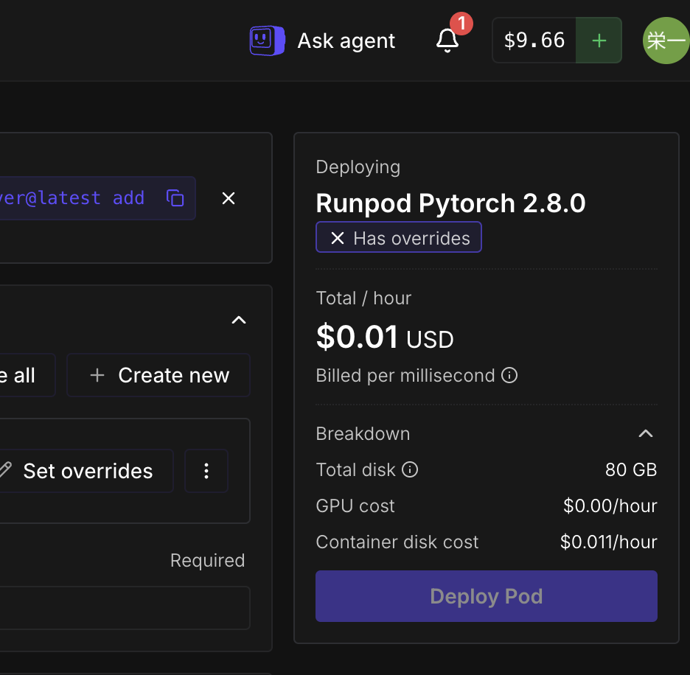Image resolution: width=690 pixels, height=675 pixels.
Task: Dismiss the command banner with X
Action: pyautogui.click(x=229, y=198)
